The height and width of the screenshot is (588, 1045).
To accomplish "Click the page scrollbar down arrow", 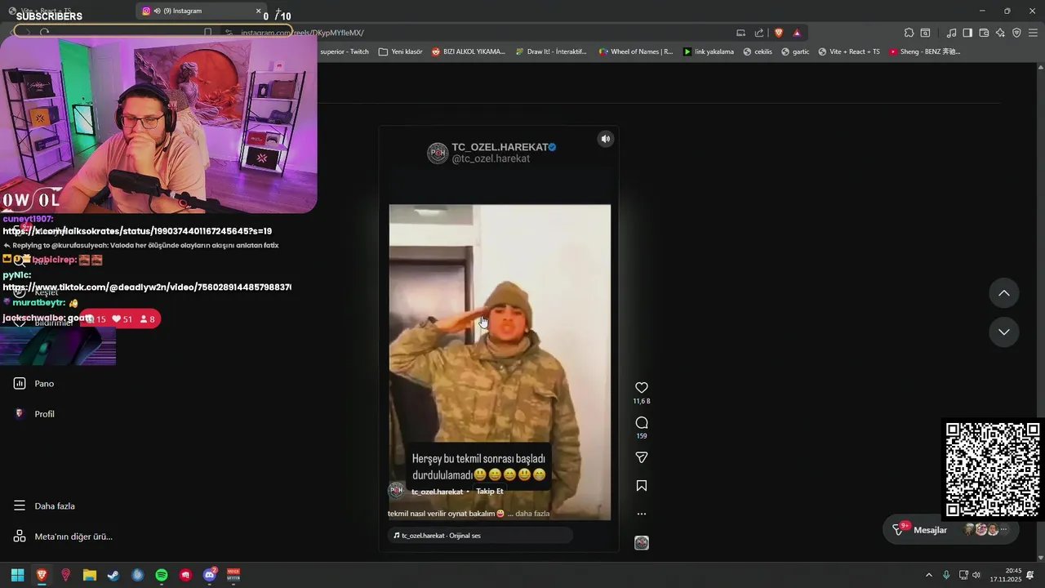I will click(1041, 557).
